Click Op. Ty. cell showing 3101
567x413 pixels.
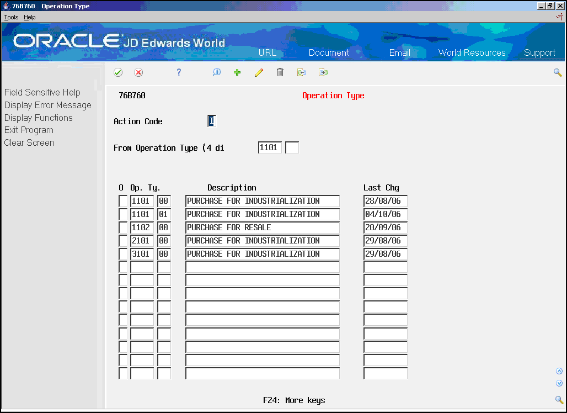click(x=142, y=254)
